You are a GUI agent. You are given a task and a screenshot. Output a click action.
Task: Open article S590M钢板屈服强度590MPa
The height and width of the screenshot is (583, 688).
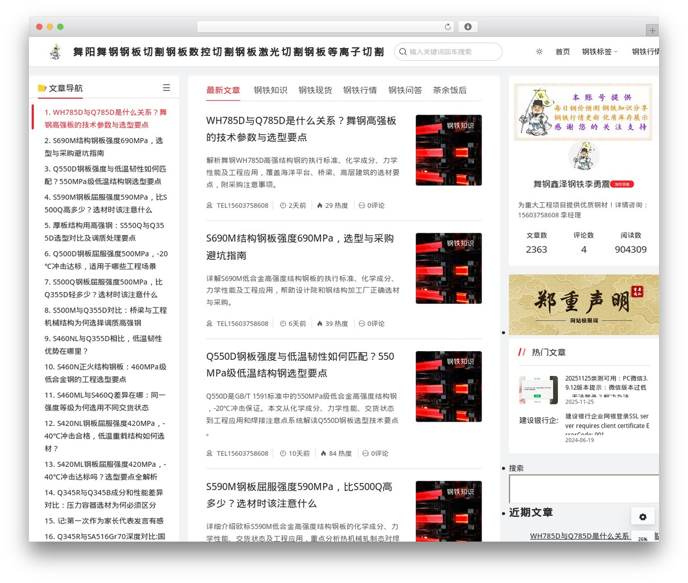(x=299, y=495)
